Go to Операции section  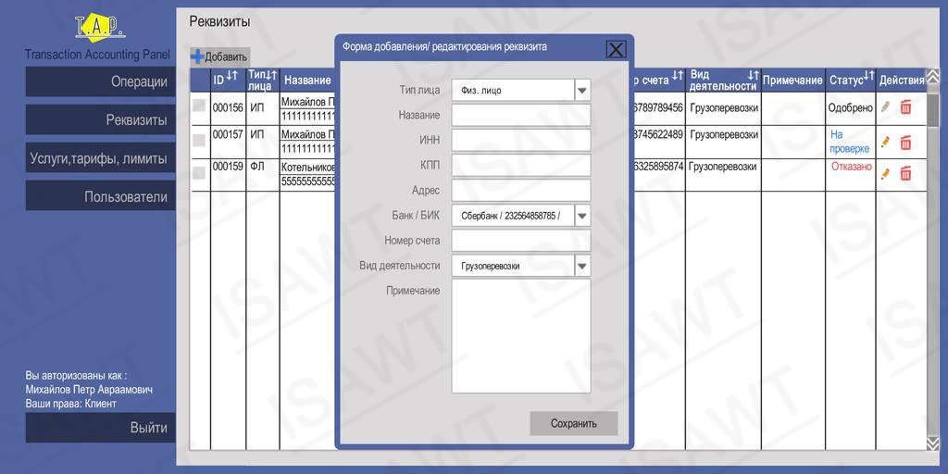pos(100,81)
